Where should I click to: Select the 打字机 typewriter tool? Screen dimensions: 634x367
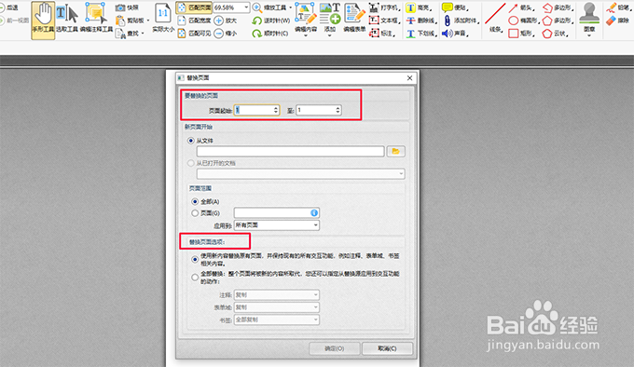385,7
